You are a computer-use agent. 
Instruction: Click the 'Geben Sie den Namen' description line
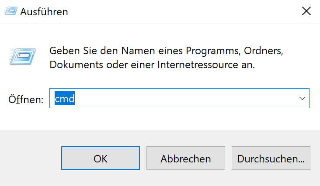(x=166, y=51)
